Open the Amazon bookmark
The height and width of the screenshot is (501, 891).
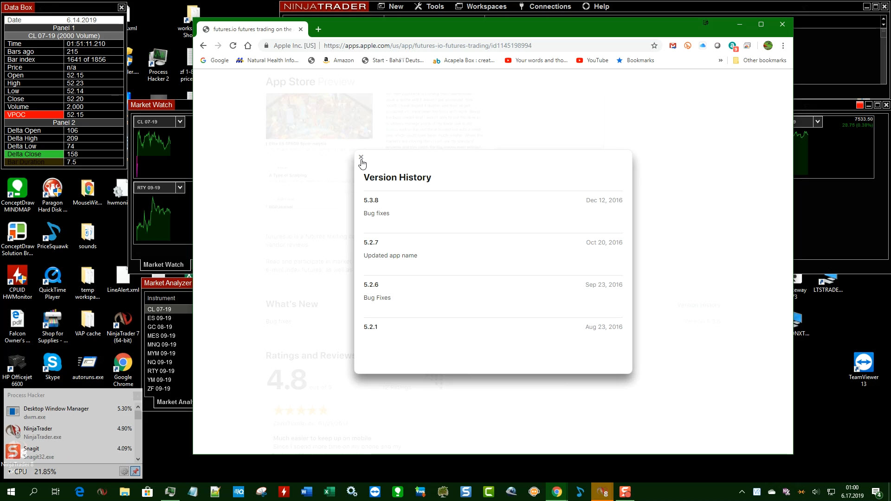point(338,60)
